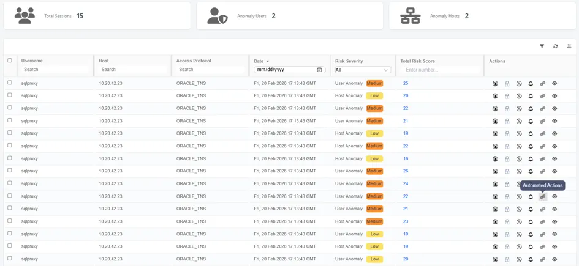This screenshot has height=266, width=579.
Task: Click the lock icon in score 23 row
Action: pyautogui.click(x=507, y=222)
